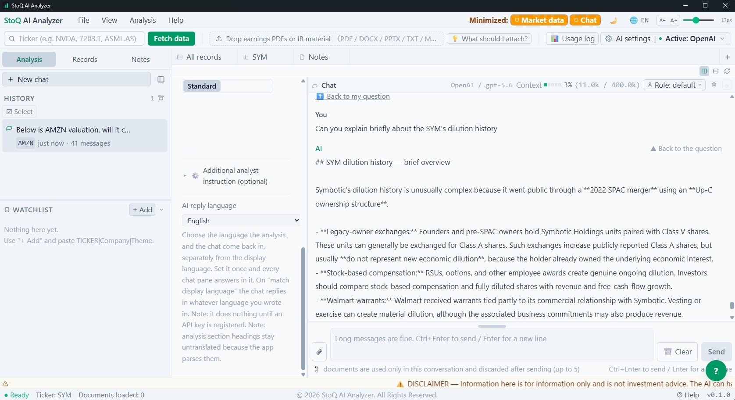This screenshot has width=735, height=400.
Task: Click Help in the status bar
Action: pyautogui.click(x=688, y=395)
